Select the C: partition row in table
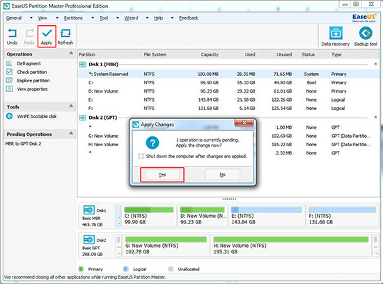 (228, 83)
